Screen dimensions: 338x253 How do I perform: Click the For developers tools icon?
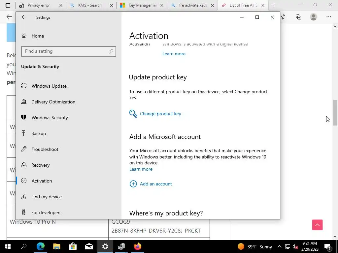point(24,212)
